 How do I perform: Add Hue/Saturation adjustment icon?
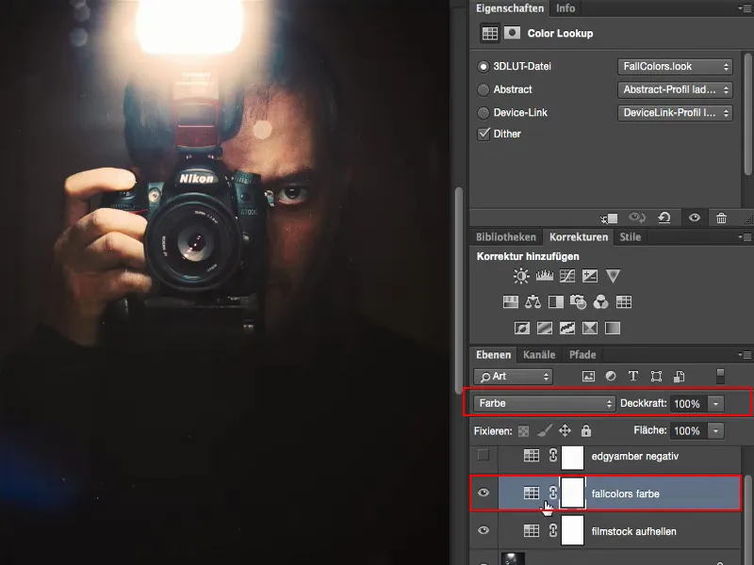tap(510, 301)
